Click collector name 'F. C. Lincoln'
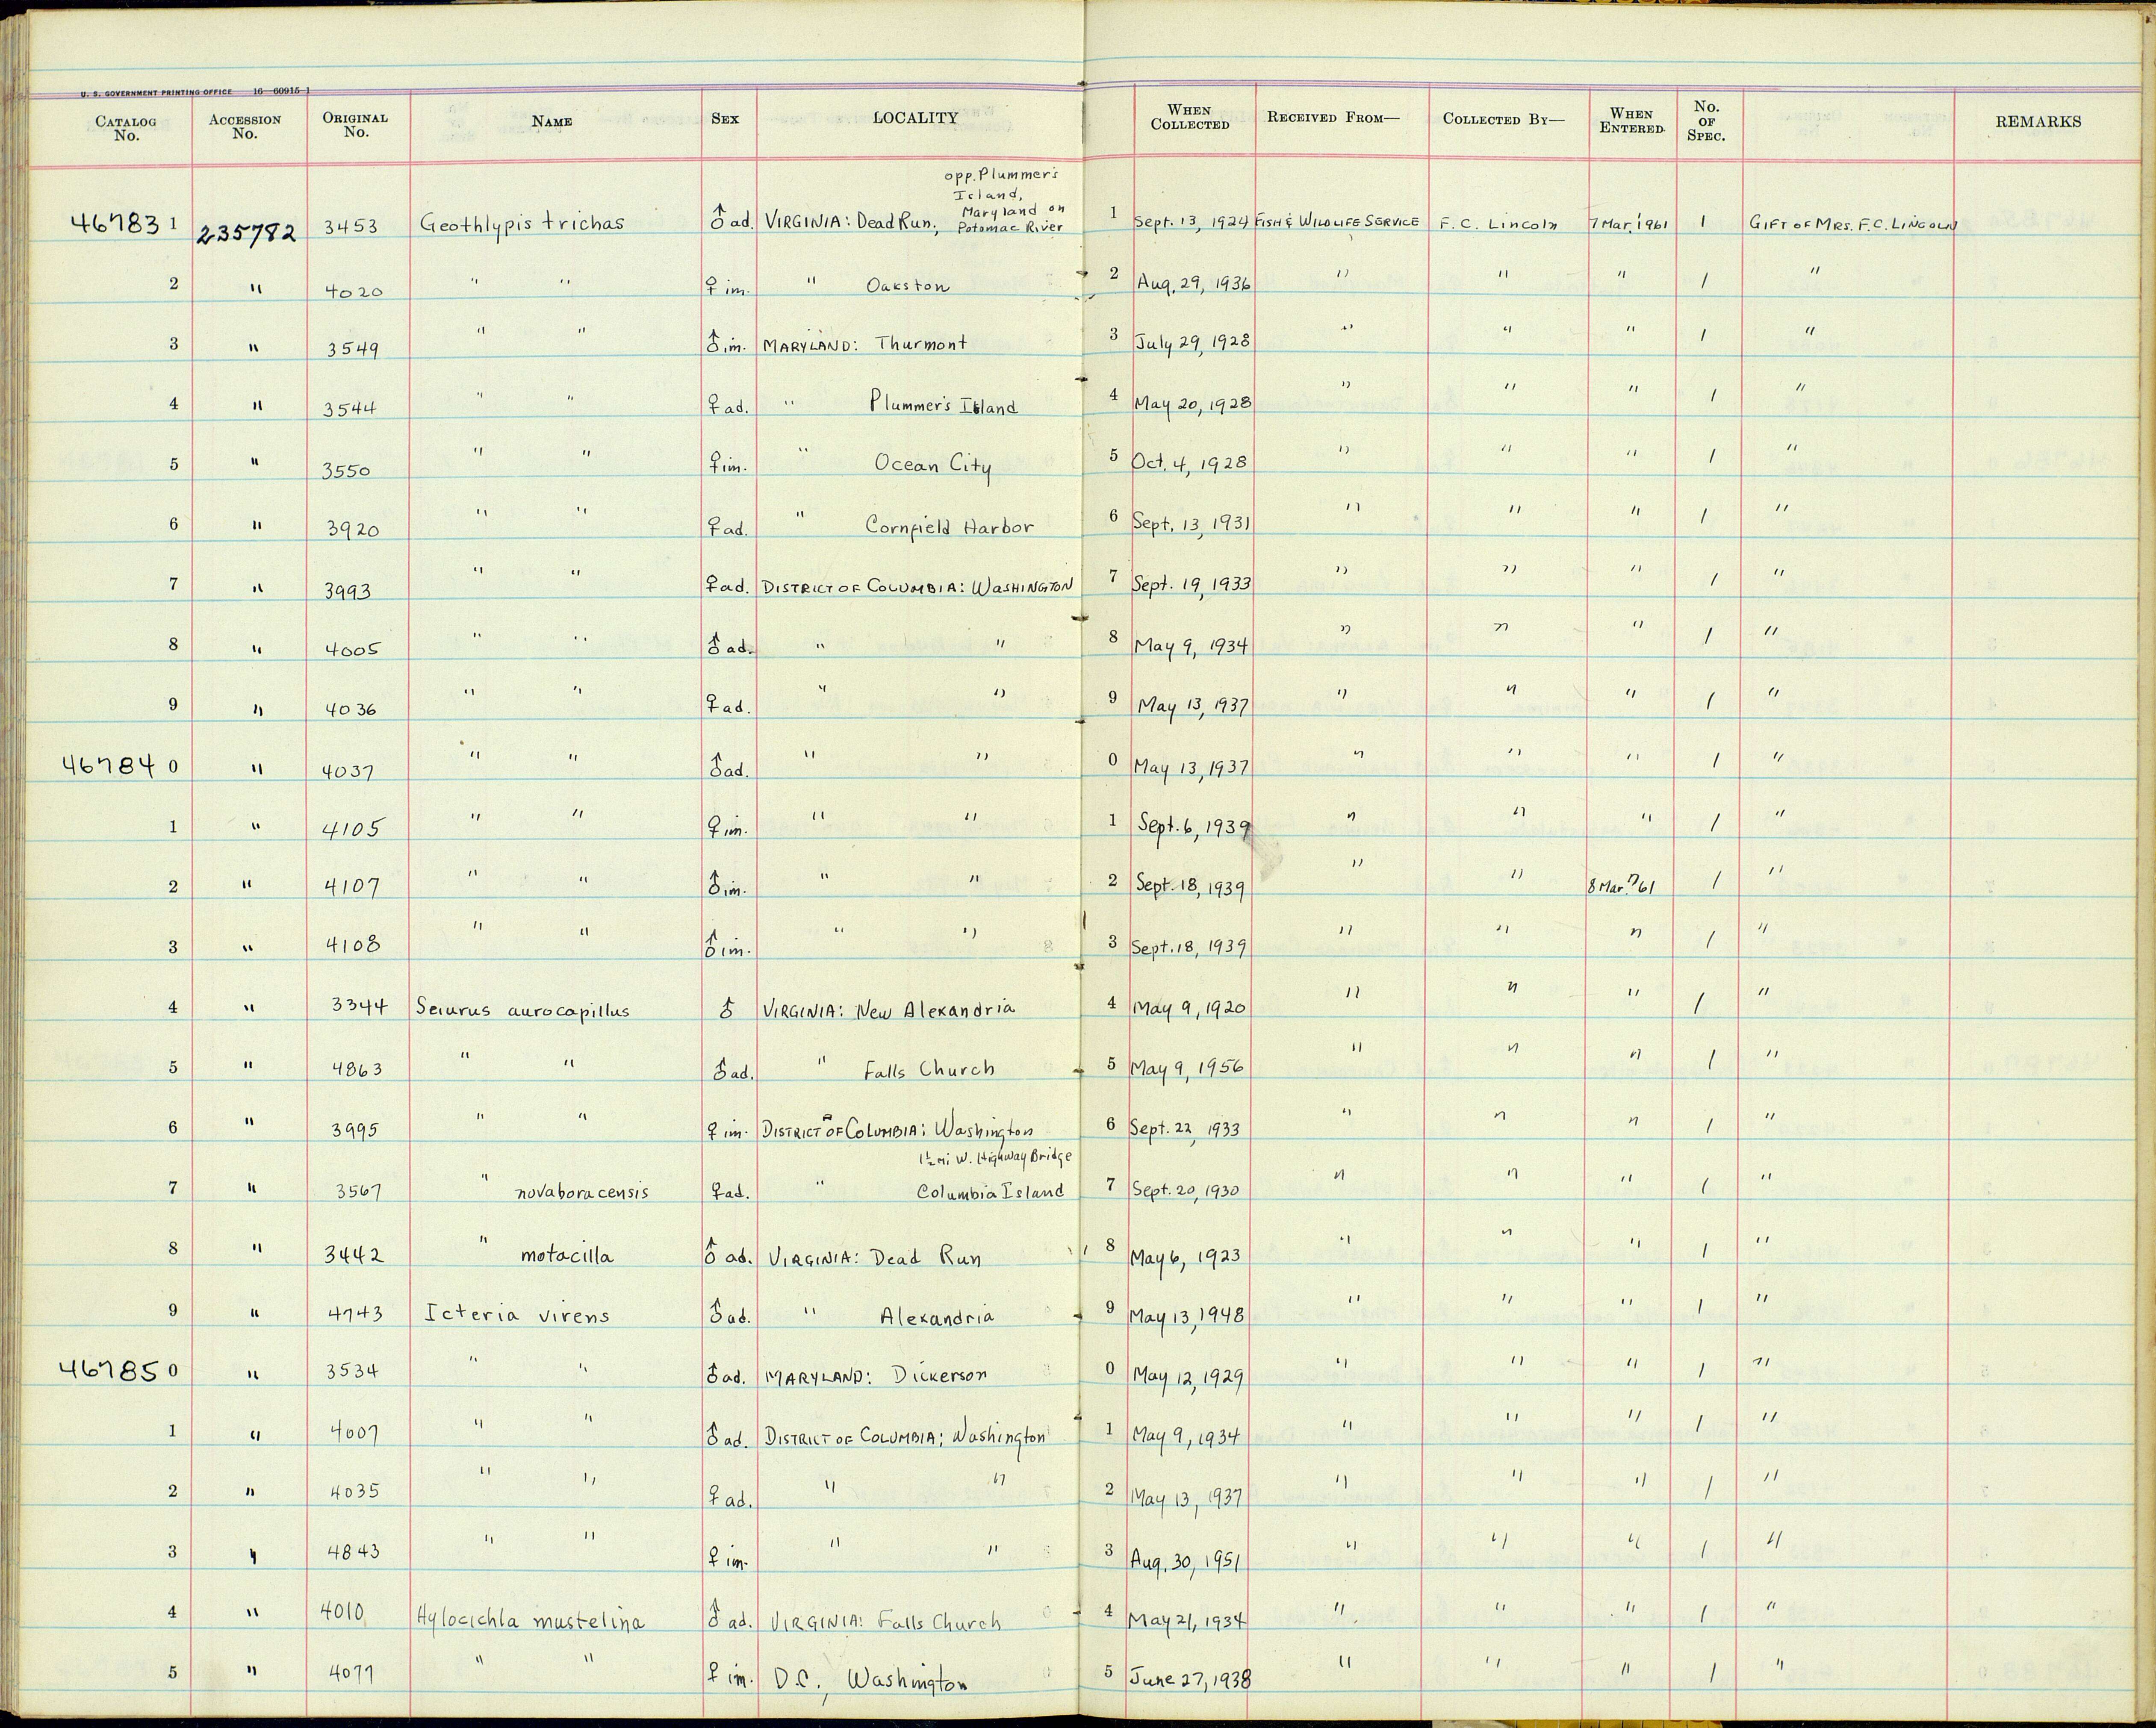This screenshot has height=1728, width=2156. (1499, 224)
